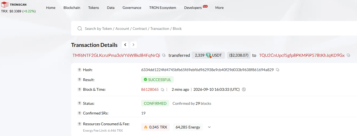Viewport: 357px width, 136px height.
Task: Open the Developers menu
Action: [193, 8]
